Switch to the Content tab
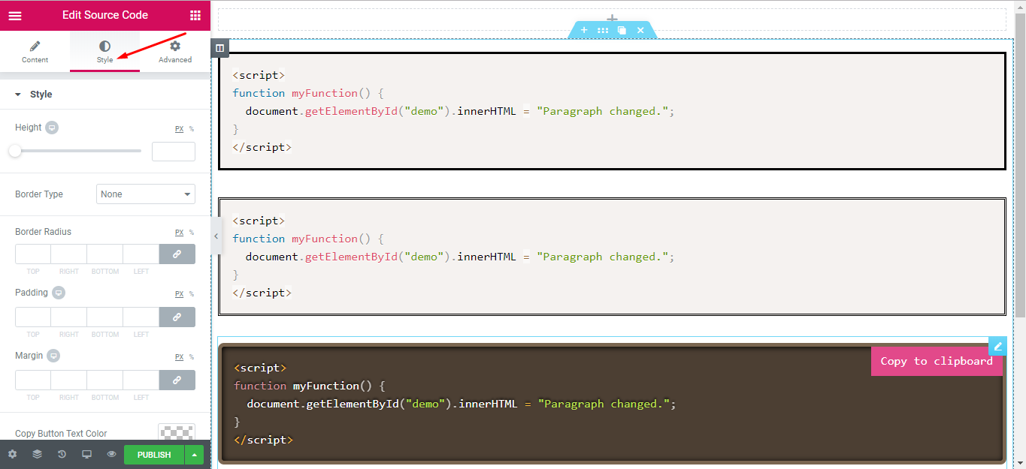 [35, 52]
